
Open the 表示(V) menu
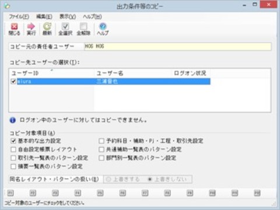click(x=68, y=17)
